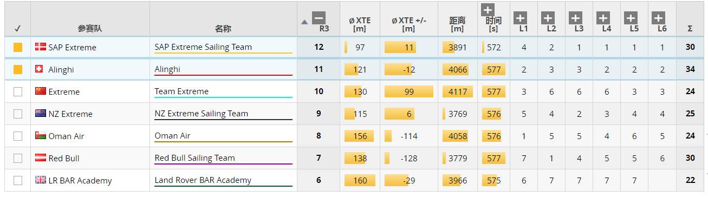Expand the L5 leg plus icon

point(631,18)
